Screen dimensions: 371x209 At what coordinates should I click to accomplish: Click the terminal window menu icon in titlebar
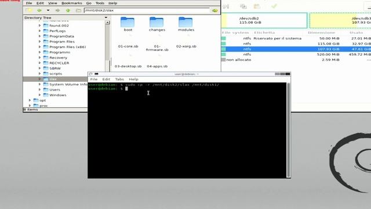(90, 74)
